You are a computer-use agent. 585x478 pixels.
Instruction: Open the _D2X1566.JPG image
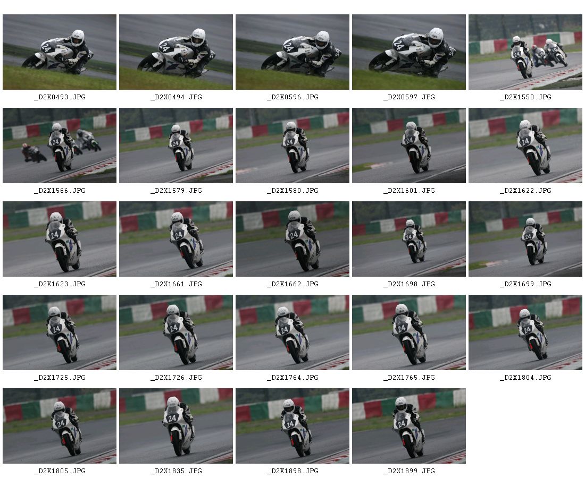(60, 146)
